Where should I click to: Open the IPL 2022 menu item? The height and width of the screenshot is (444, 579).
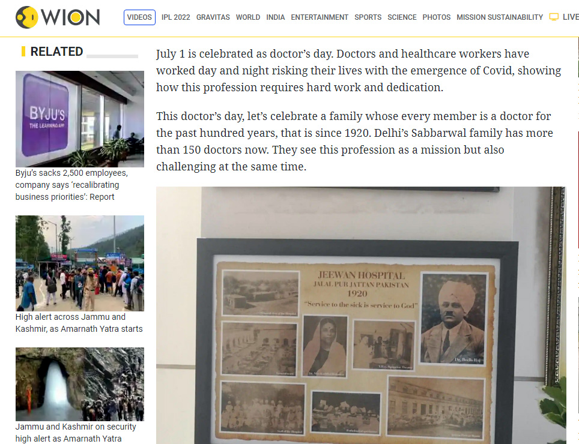pyautogui.click(x=176, y=17)
